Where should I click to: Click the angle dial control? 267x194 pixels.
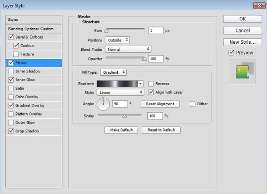pyautogui.click(x=103, y=104)
